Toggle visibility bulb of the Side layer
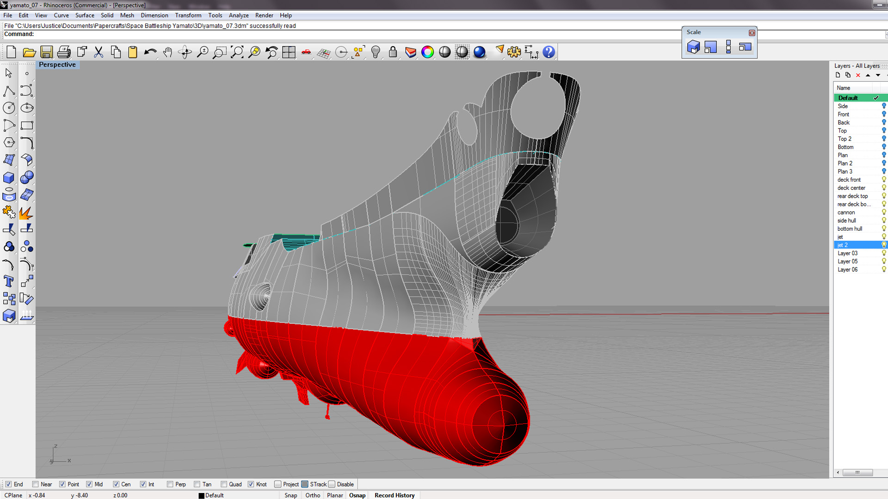 click(884, 106)
